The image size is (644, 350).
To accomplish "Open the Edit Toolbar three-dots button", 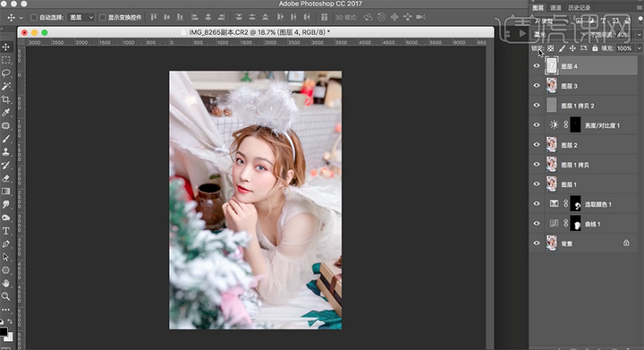I will (5, 310).
